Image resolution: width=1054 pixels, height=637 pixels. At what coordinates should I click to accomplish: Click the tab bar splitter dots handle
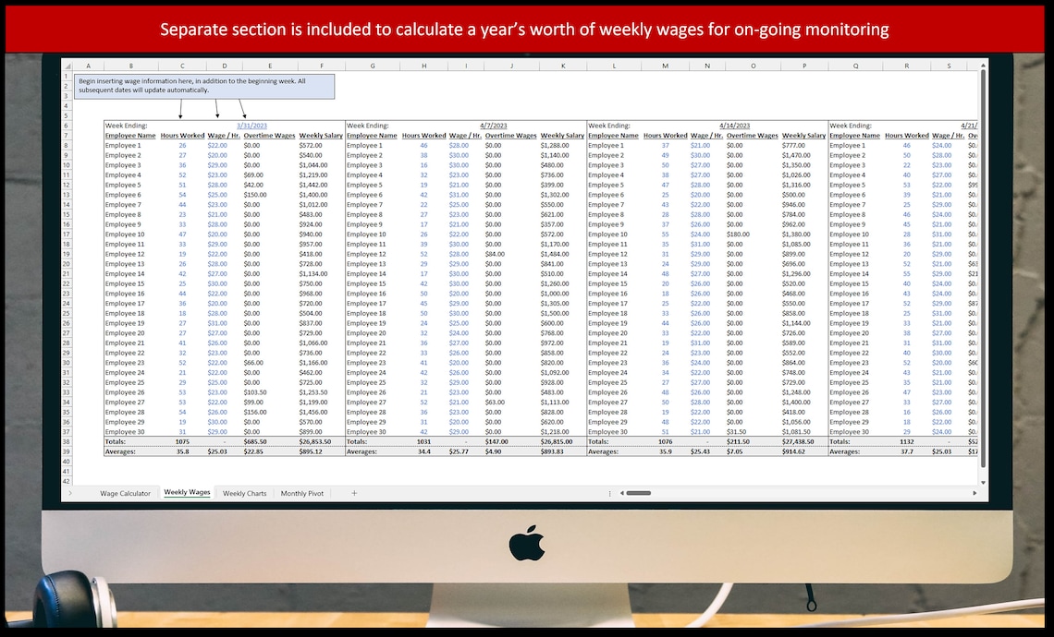(x=611, y=492)
